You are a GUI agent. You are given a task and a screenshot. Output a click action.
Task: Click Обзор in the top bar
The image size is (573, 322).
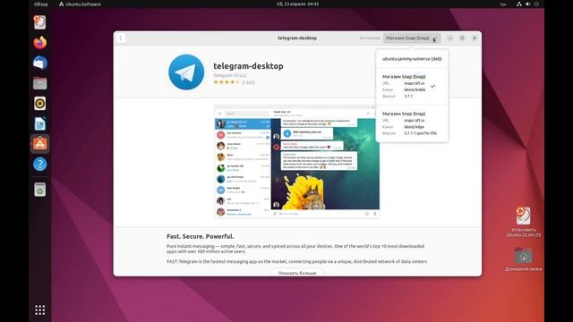pos(41,4)
